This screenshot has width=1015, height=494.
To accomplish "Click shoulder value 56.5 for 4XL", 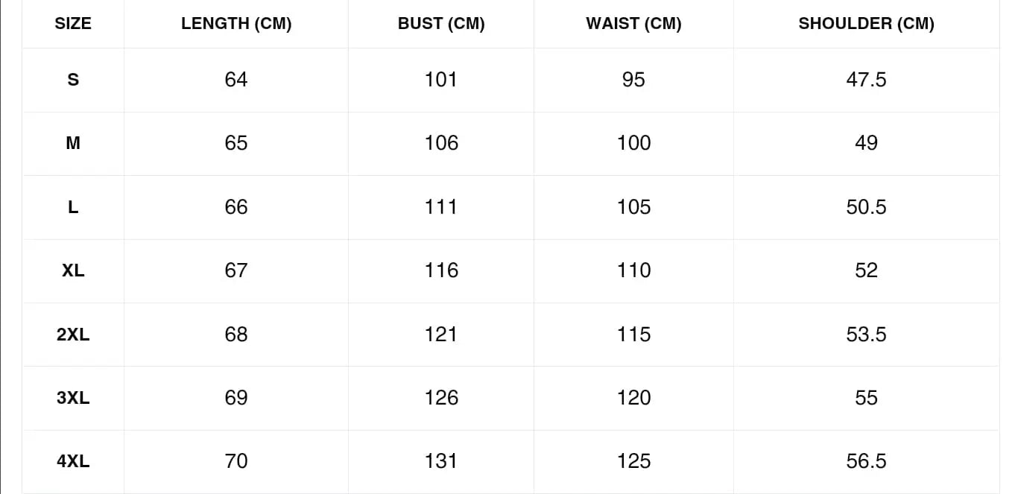I will 866,462.
